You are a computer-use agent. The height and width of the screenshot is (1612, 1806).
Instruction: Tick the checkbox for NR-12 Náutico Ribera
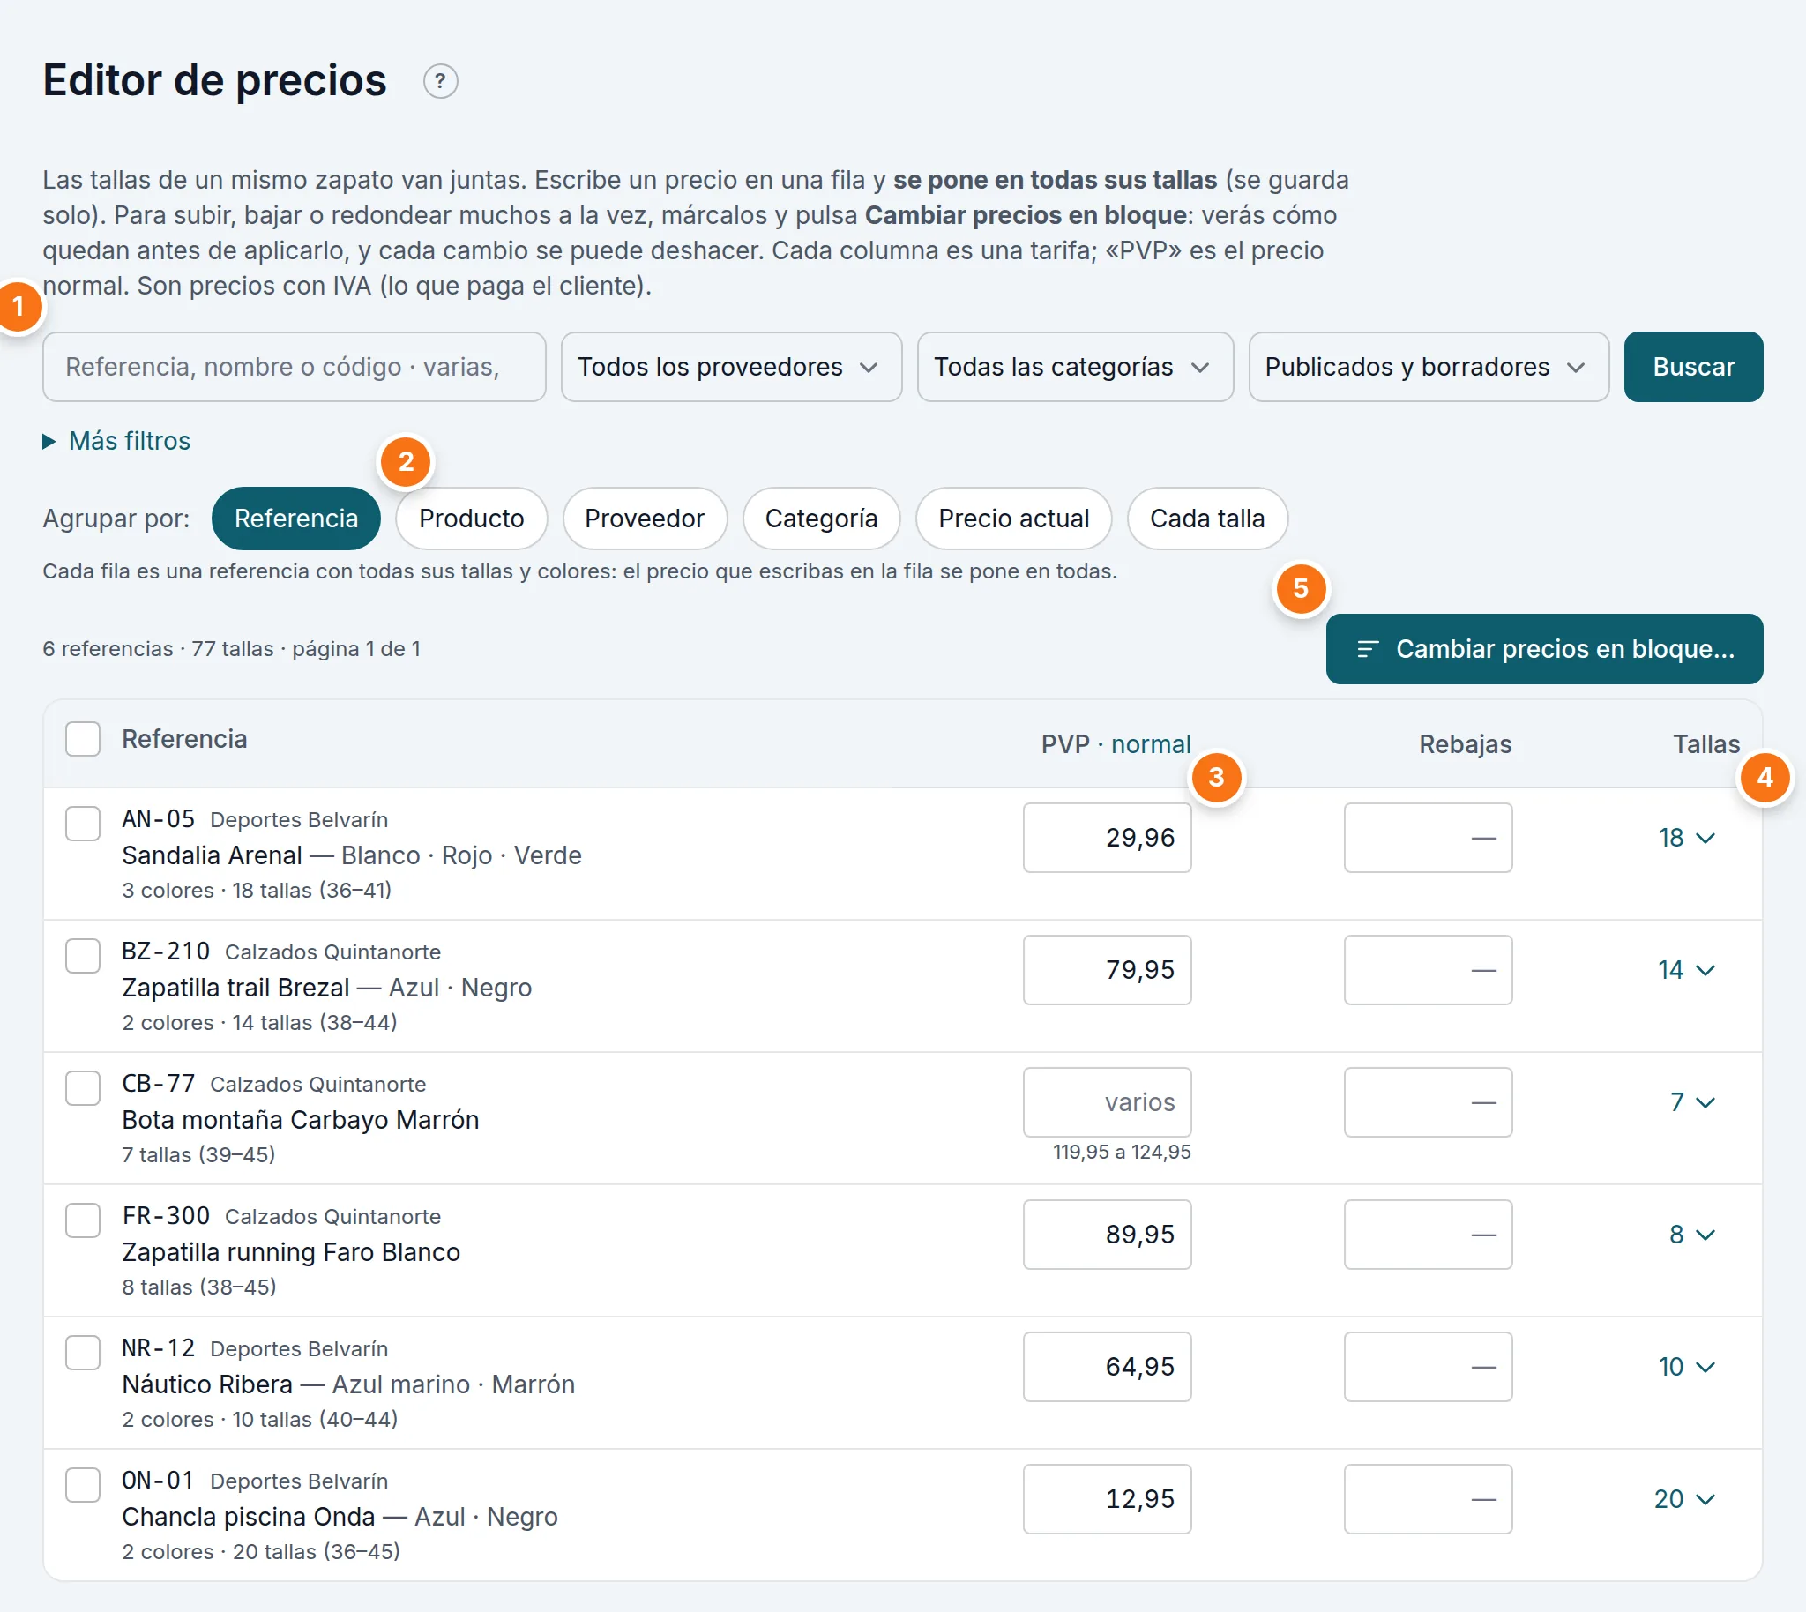click(83, 1353)
